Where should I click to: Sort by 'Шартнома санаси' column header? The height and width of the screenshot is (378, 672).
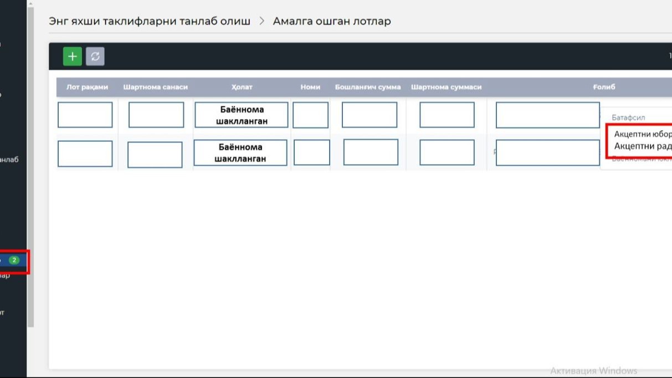point(155,87)
